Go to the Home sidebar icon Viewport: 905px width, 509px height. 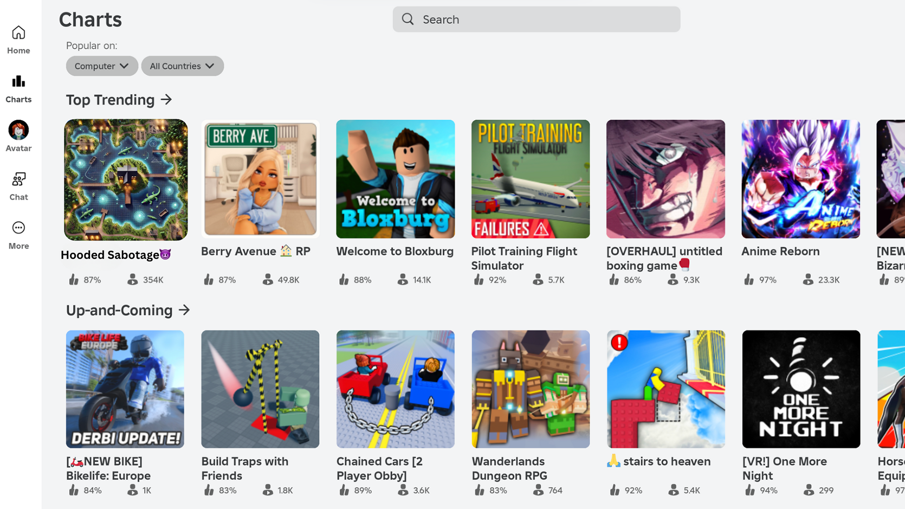click(x=18, y=33)
